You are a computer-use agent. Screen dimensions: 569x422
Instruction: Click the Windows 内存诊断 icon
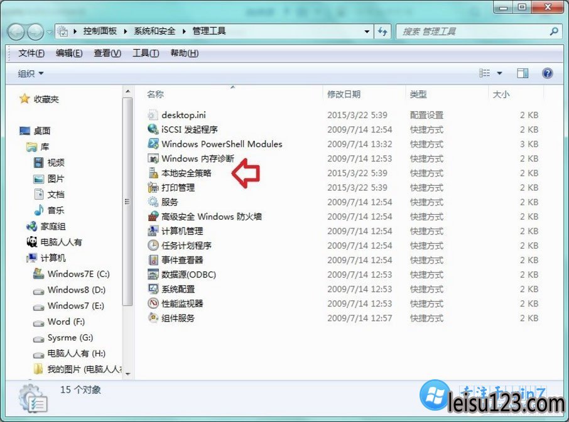[153, 158]
